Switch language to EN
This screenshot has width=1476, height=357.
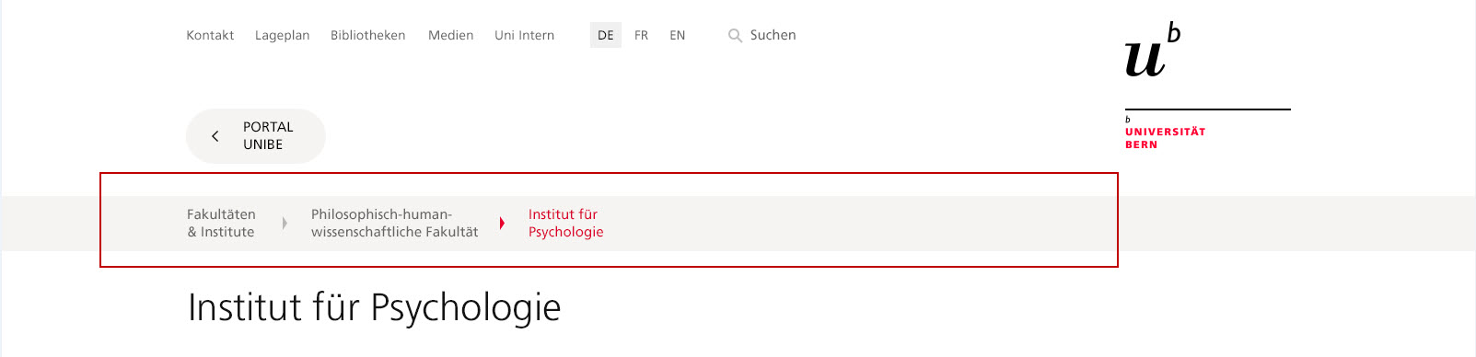click(x=678, y=35)
